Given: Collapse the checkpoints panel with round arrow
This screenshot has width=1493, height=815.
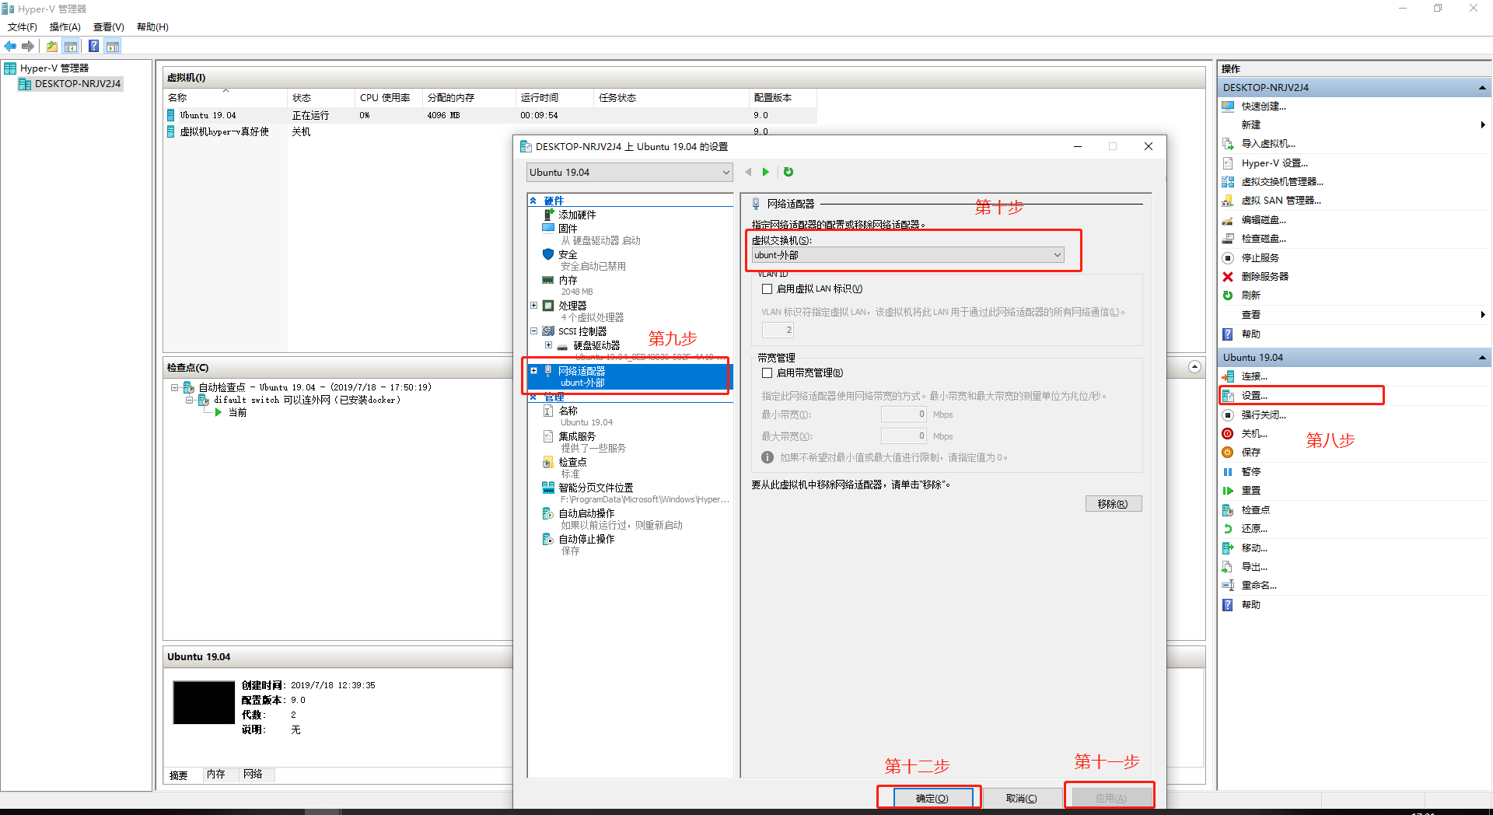Looking at the screenshot, I should [1195, 367].
